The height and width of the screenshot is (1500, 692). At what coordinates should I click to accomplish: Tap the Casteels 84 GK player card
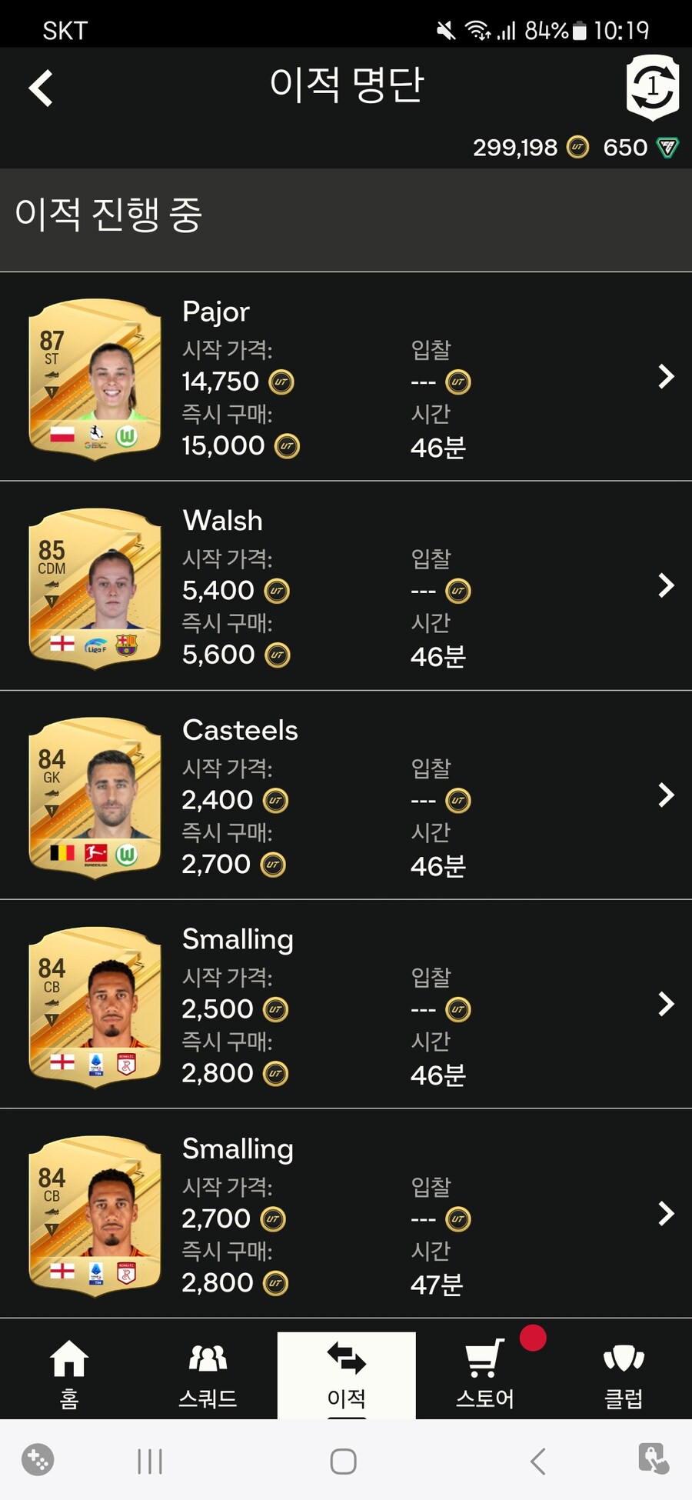(95, 797)
